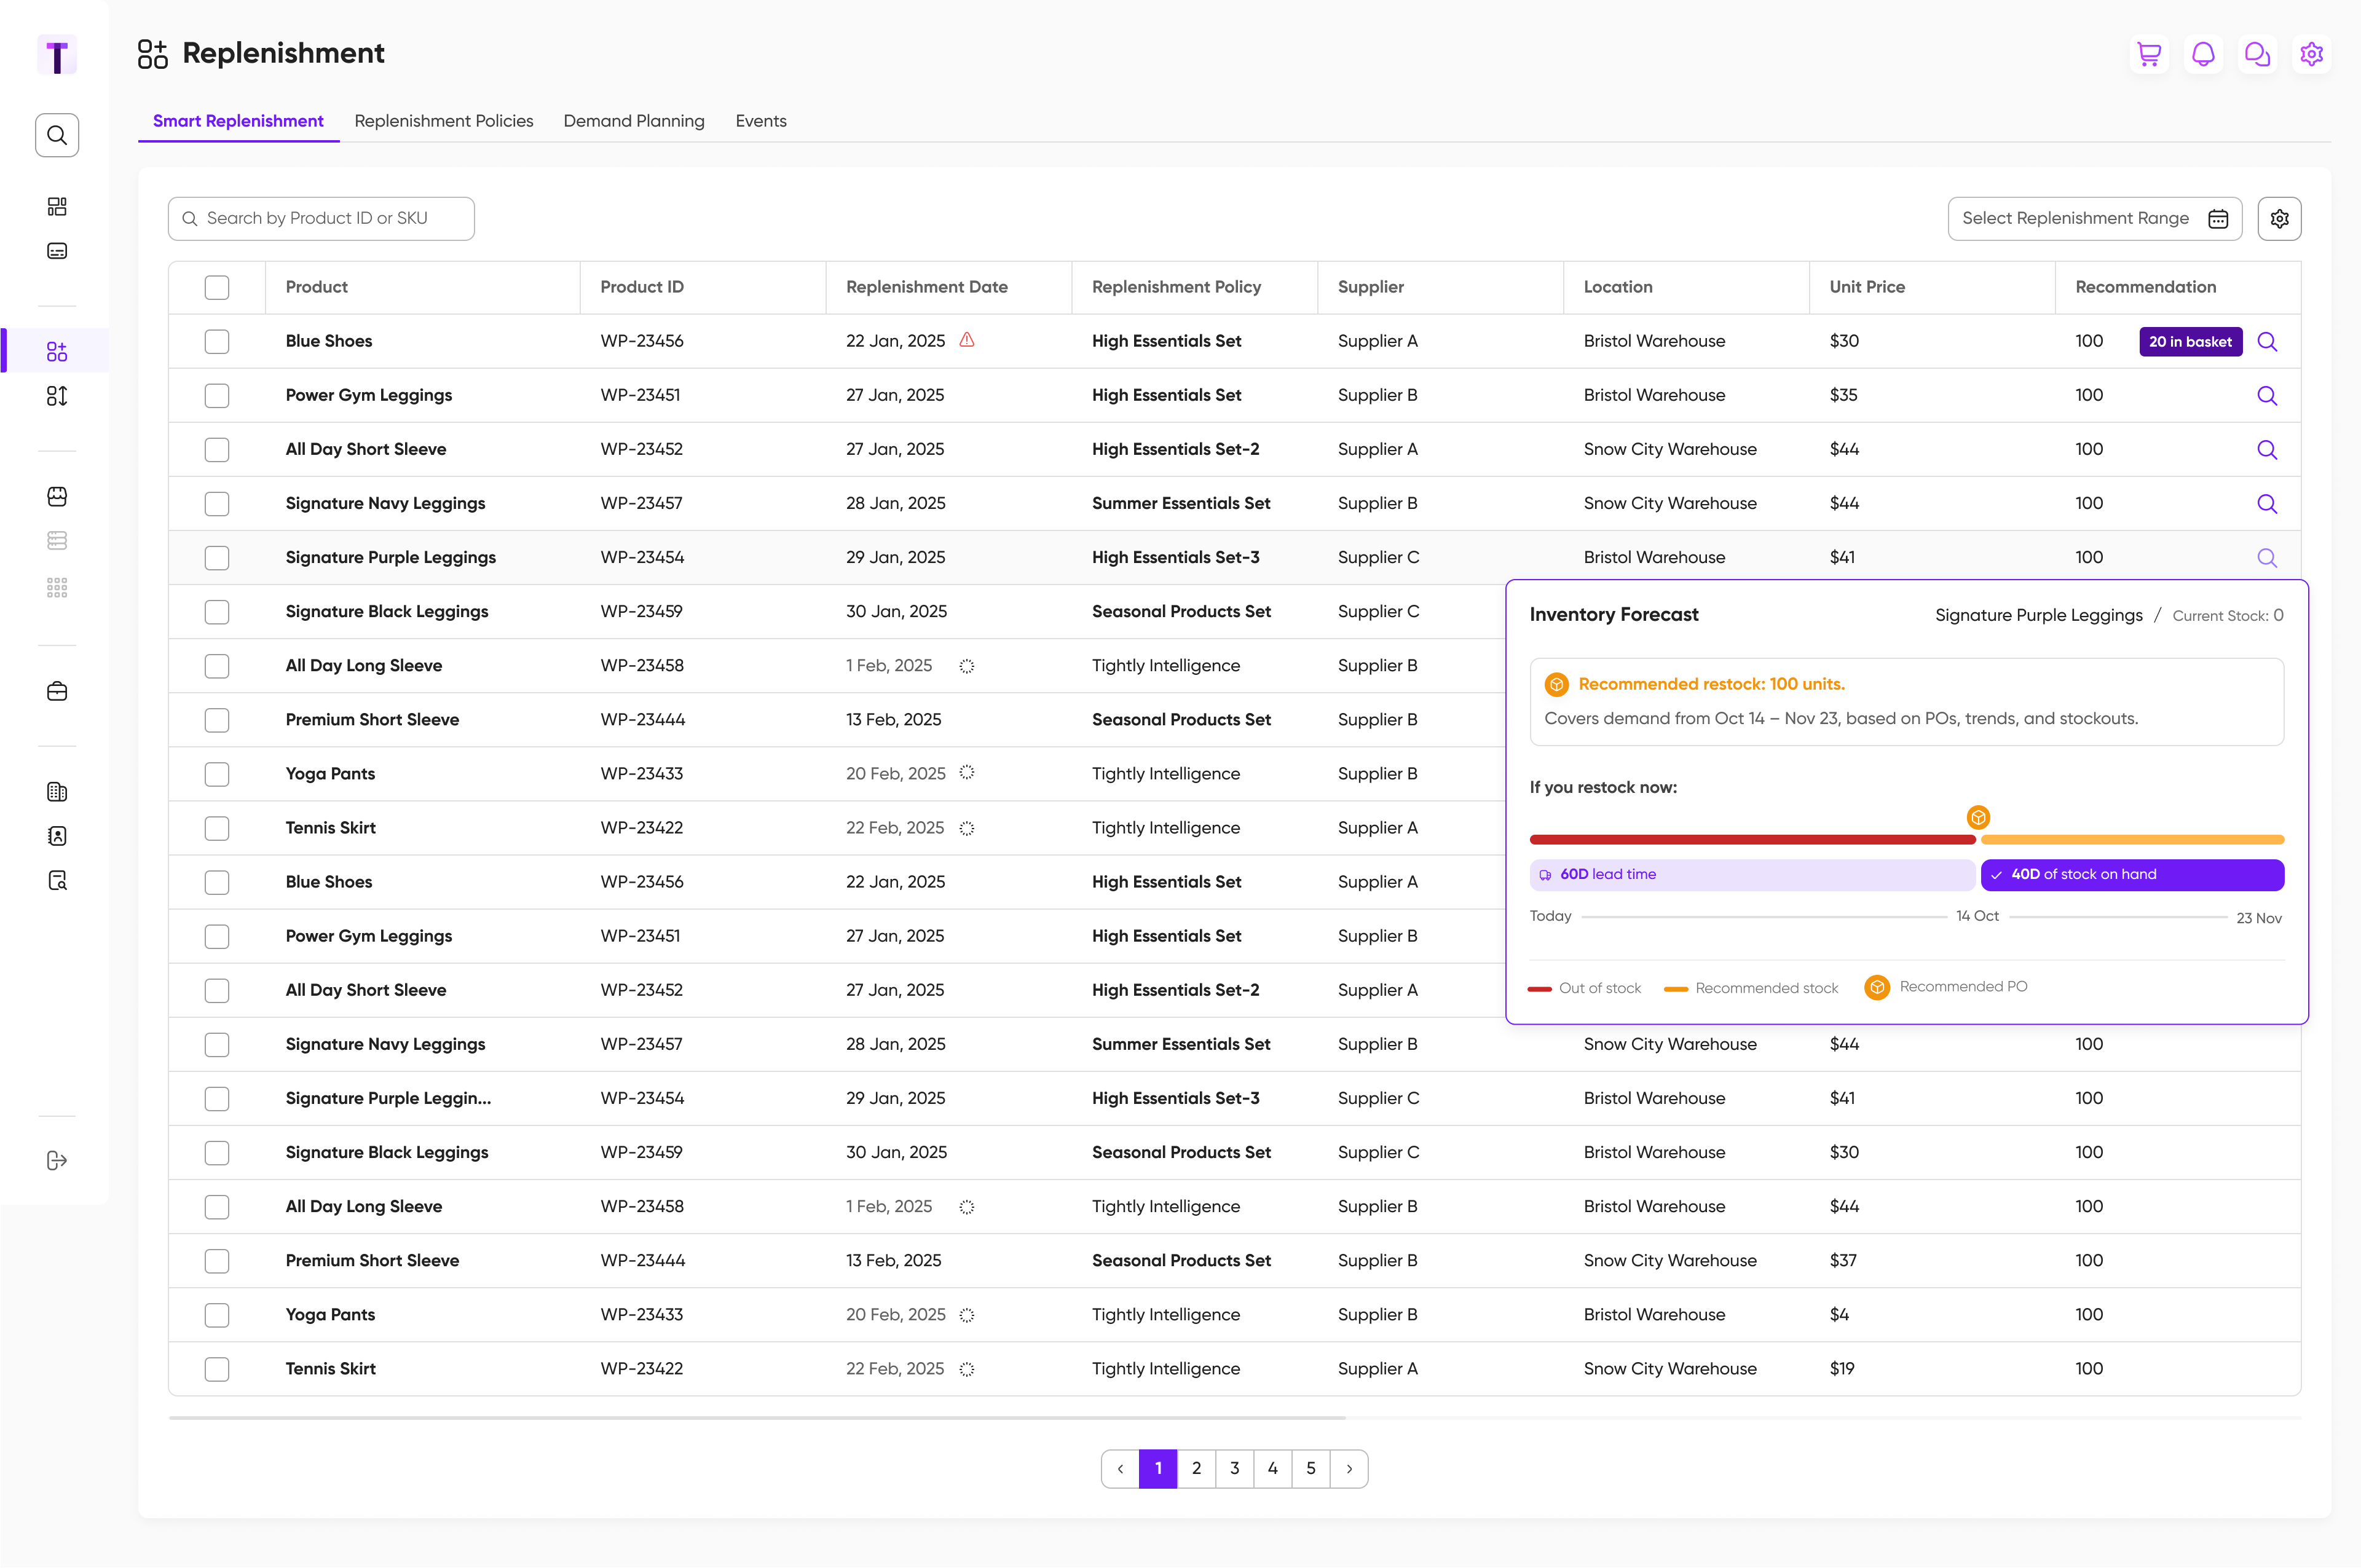The width and height of the screenshot is (2361, 1568).
Task: Click the logout icon in sidebar
Action: click(x=57, y=1160)
